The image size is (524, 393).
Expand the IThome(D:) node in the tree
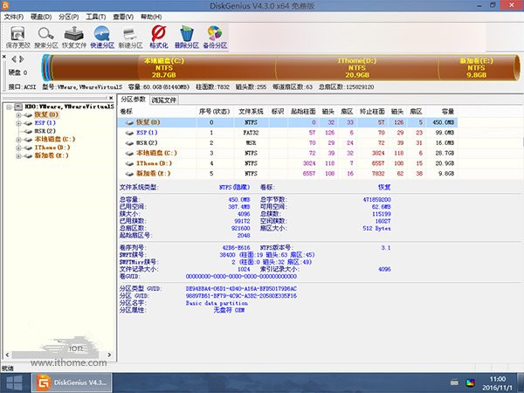pyautogui.click(x=17, y=148)
